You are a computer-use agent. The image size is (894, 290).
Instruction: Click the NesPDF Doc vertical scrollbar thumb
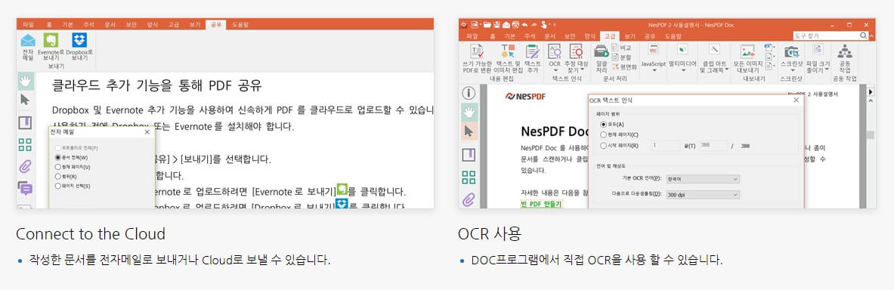[870, 135]
